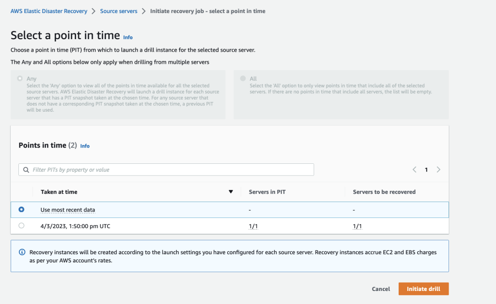Click the '1/1' link under Servers to be recovered

(357, 226)
